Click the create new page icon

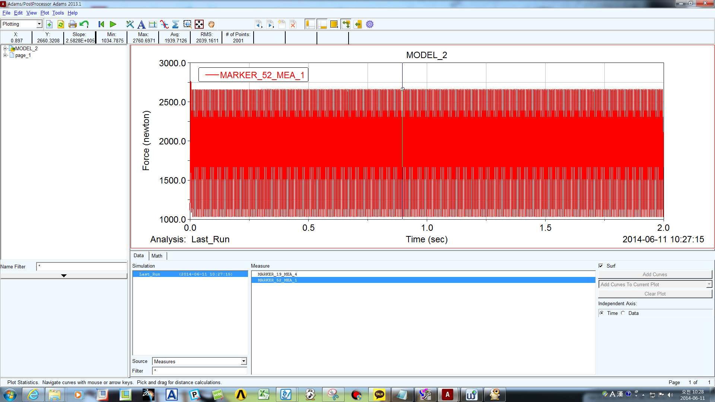pos(282,25)
